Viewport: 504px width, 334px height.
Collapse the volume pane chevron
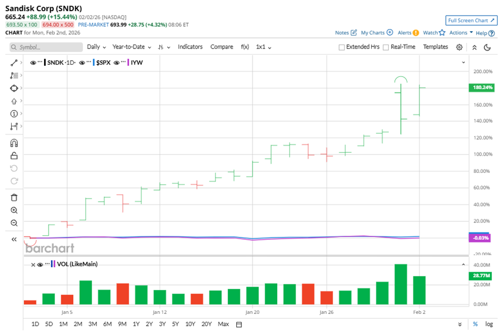464,264
